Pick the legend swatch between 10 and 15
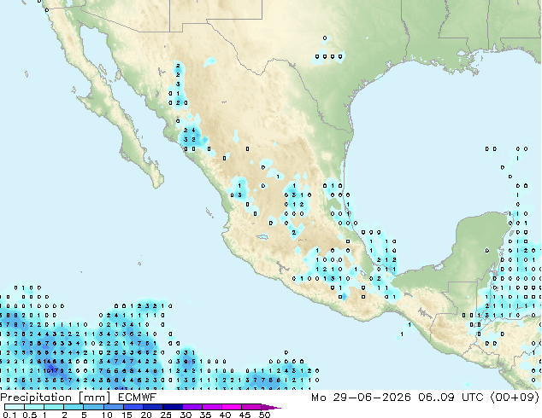Viewport: 542px width, 418px height. [113, 407]
